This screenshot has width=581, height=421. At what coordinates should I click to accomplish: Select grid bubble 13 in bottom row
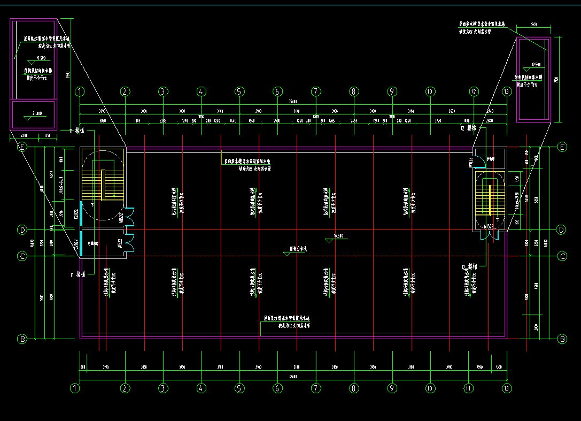[506, 388]
